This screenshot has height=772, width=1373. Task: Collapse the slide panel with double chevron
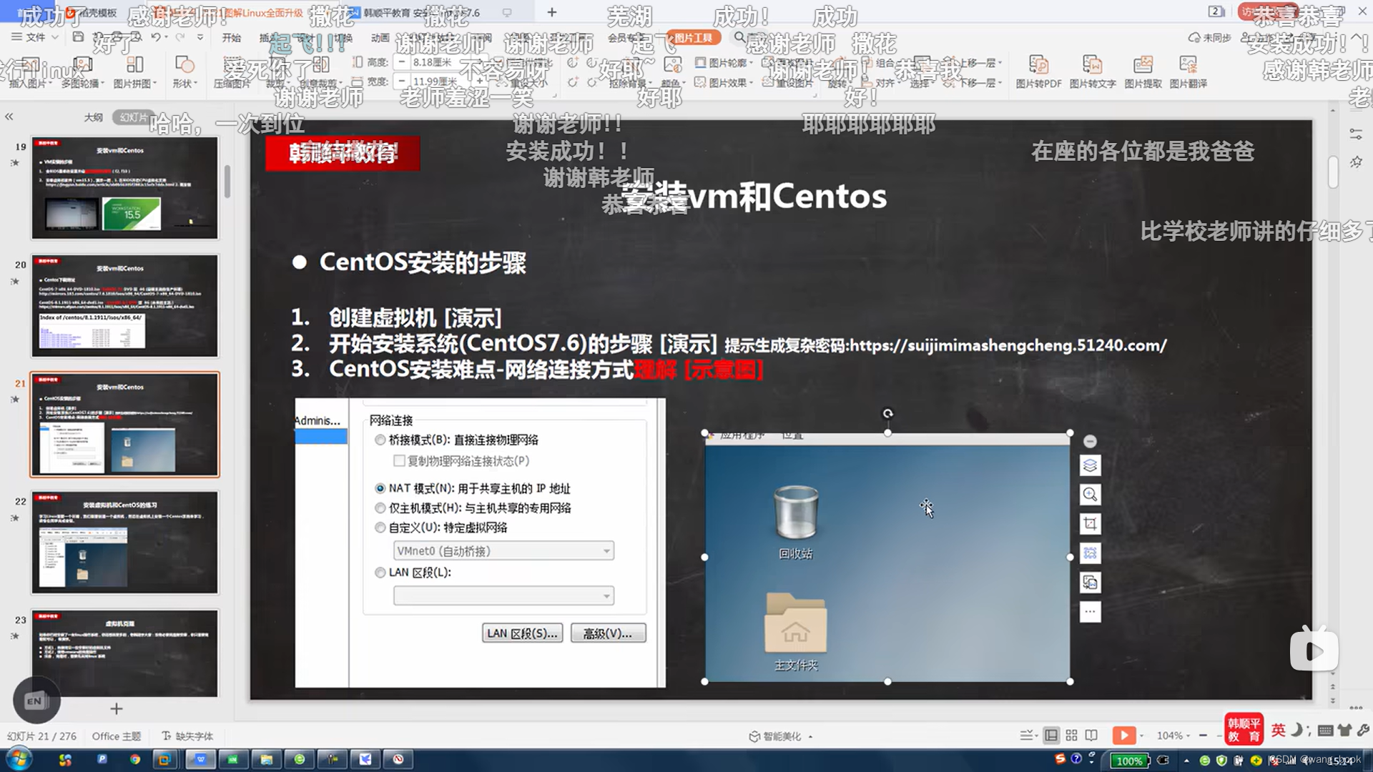(9, 117)
